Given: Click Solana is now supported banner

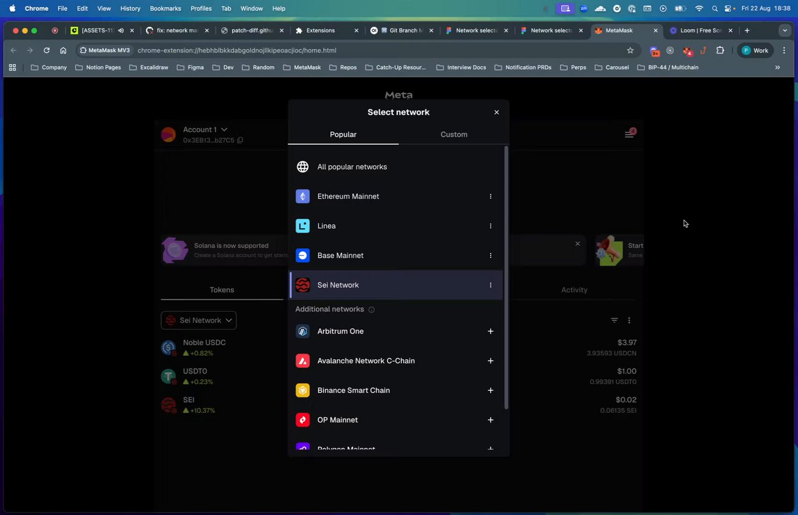Looking at the screenshot, I should tap(231, 246).
